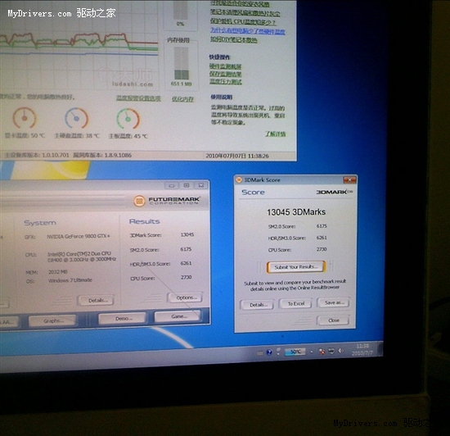Close the 3DMark Score dialog with red X

[349, 180]
